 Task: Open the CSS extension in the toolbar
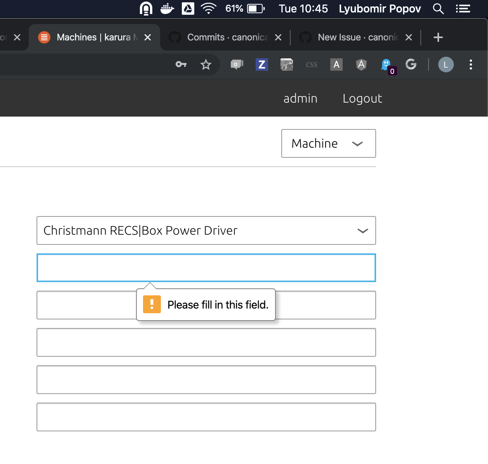click(311, 65)
